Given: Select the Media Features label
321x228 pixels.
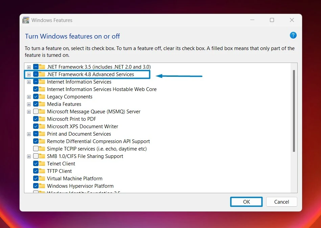Looking at the screenshot, I should 64,104.
